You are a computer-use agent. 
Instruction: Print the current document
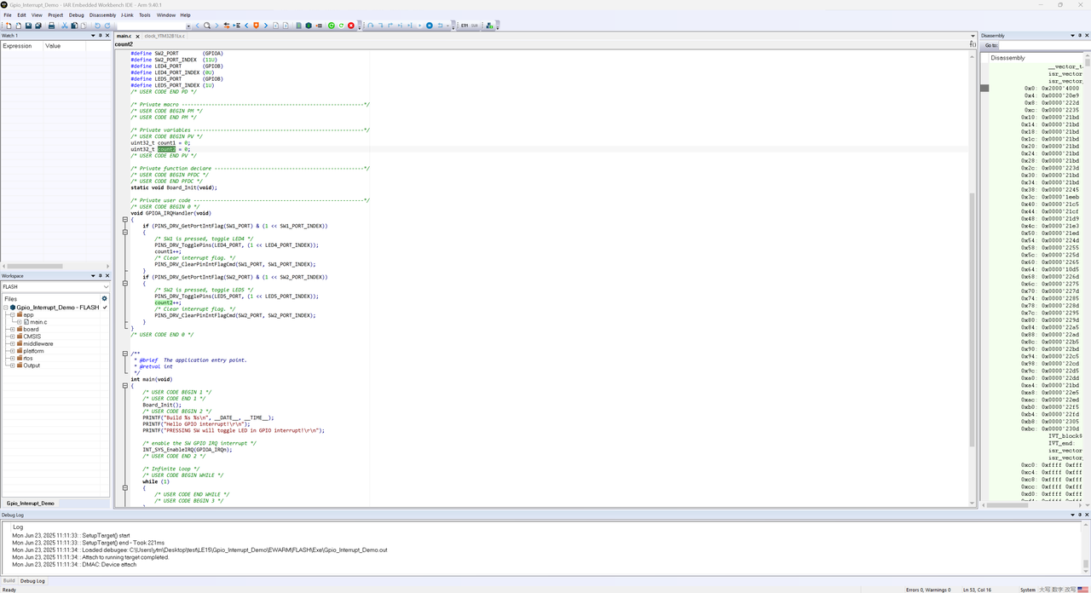[51, 26]
